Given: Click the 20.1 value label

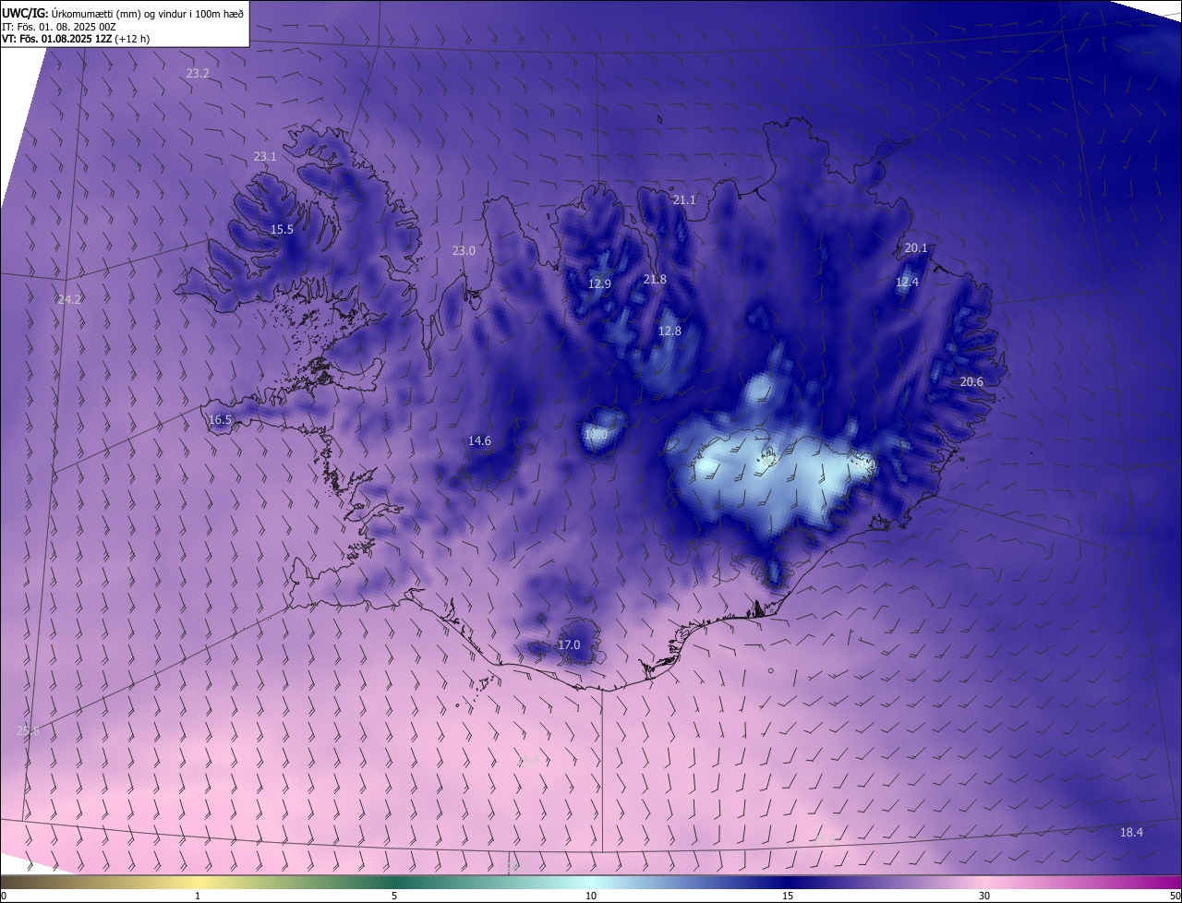Looking at the screenshot, I should tap(916, 248).
